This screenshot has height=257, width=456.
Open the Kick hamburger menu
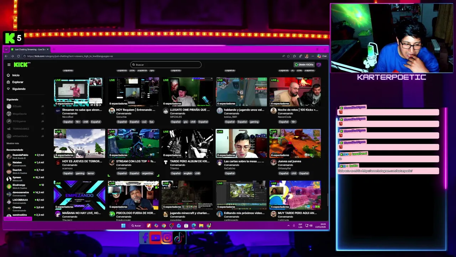coord(9,65)
